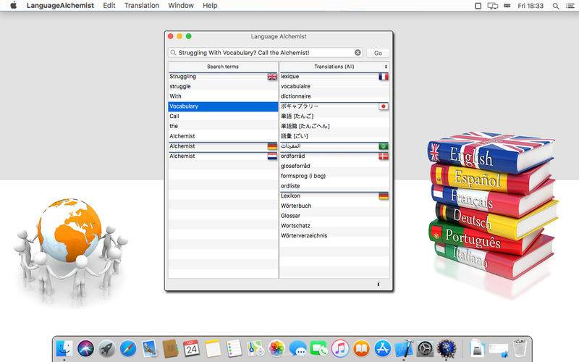Select the dictionnaire translation
This screenshot has height=362, width=579.
pyautogui.click(x=334, y=96)
